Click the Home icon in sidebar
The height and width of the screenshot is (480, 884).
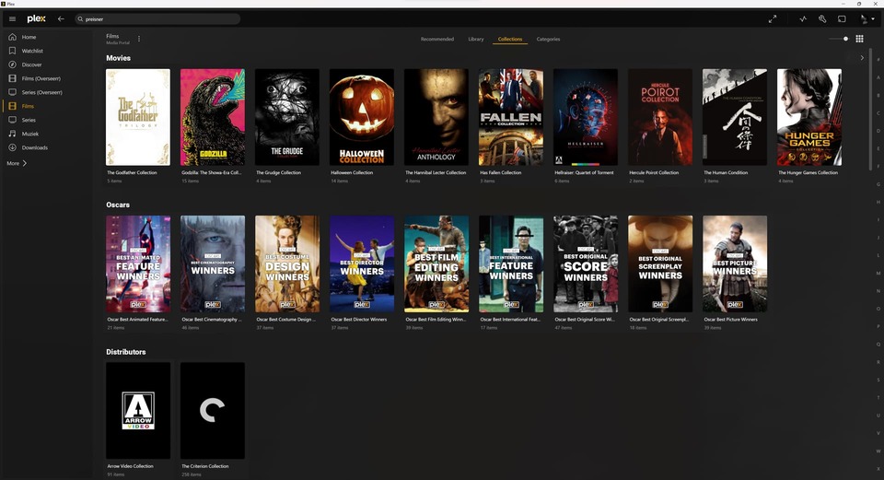(x=12, y=37)
